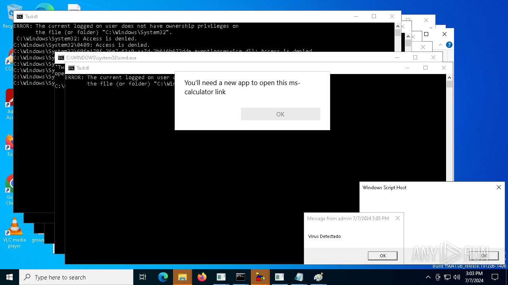Click the Type here to search box
508x285 pixels.
[x=76, y=277]
